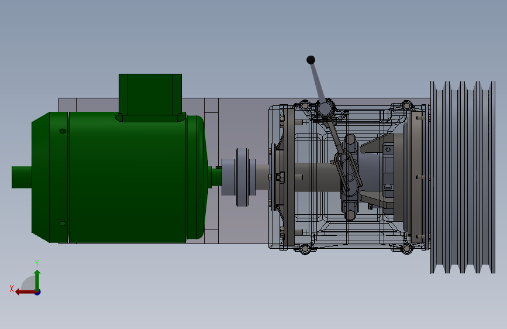Select the motor's rear shaft stub
The width and height of the screenshot is (507, 329).
[22, 177]
